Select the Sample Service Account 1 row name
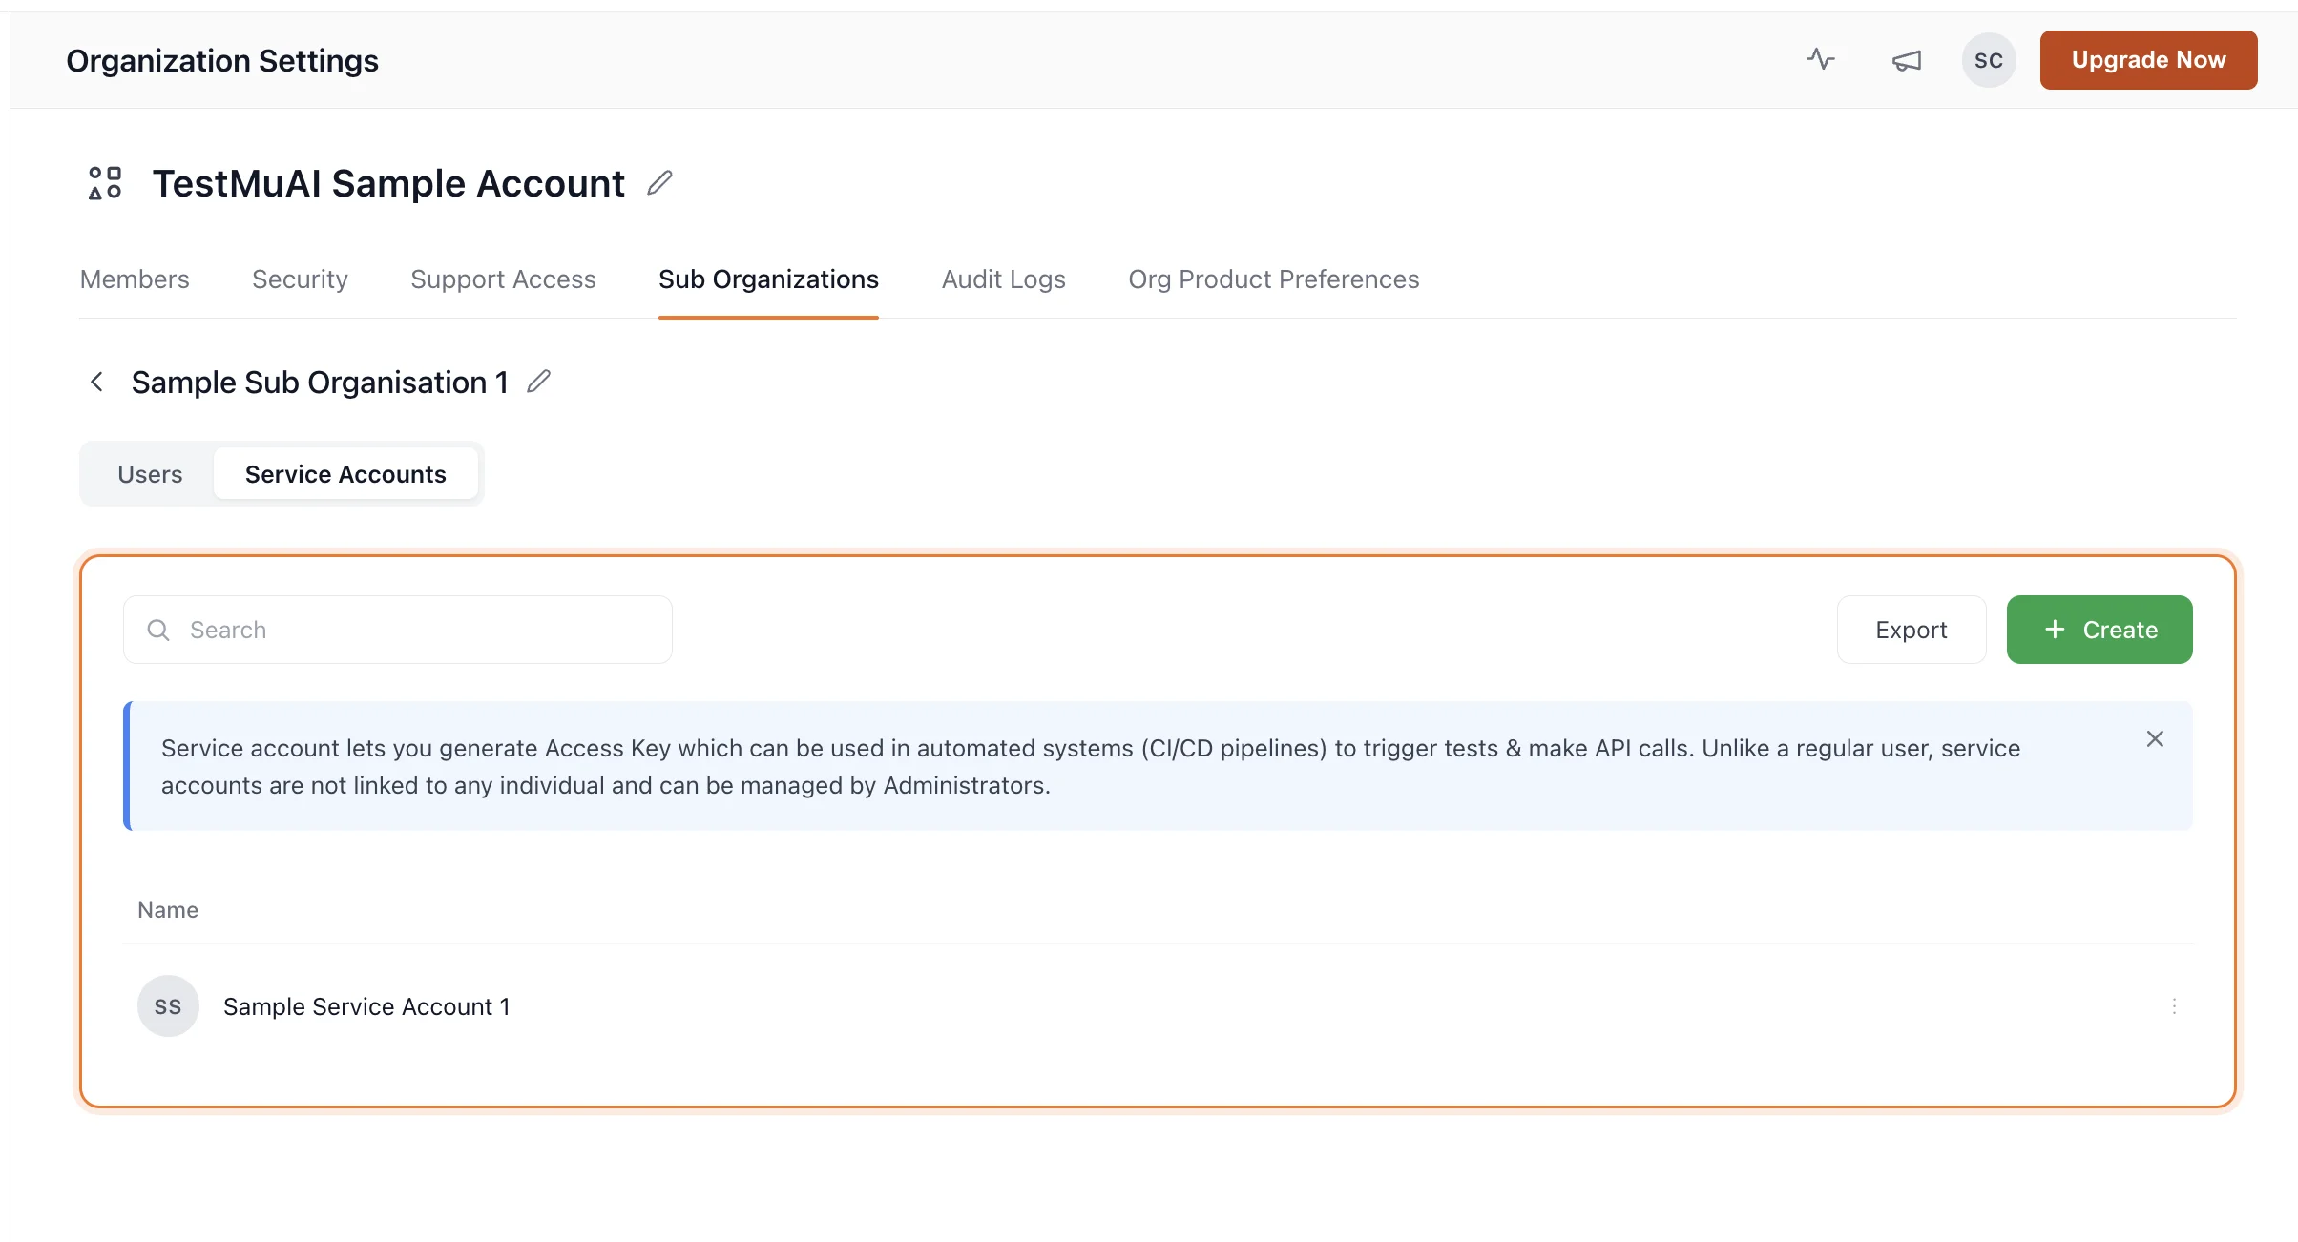2298x1242 pixels. pyautogui.click(x=366, y=1006)
